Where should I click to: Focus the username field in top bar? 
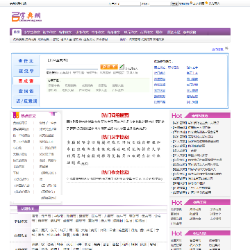pyautogui.click(x=131, y=3)
